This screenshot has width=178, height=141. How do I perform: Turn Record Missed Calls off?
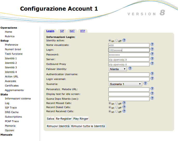click(117, 103)
